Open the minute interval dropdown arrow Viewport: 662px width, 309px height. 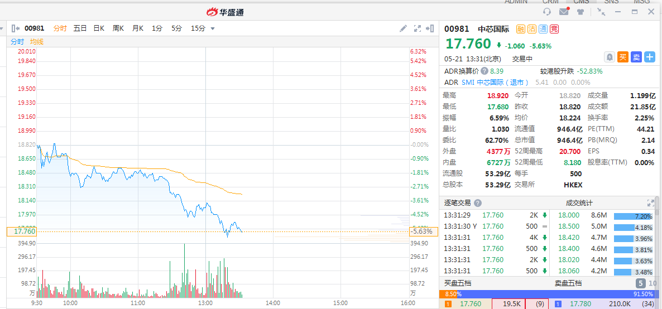(x=213, y=28)
